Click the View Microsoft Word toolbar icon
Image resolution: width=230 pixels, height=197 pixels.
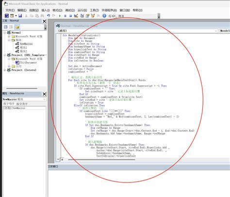point(7,16)
